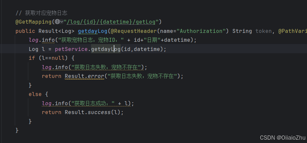Click the public keyword of the method
This screenshot has width=307, height=143.
pyautogui.click(x=25, y=31)
